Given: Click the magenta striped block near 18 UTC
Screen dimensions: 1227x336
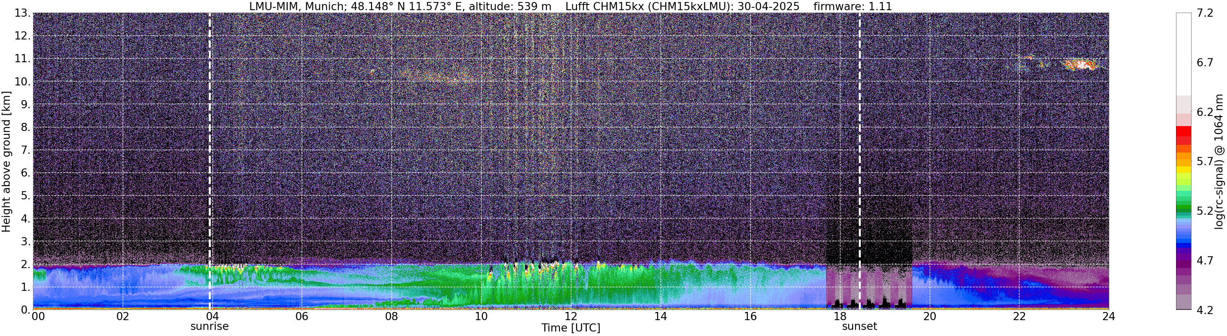Looking at the screenshot, I should 869,285.
